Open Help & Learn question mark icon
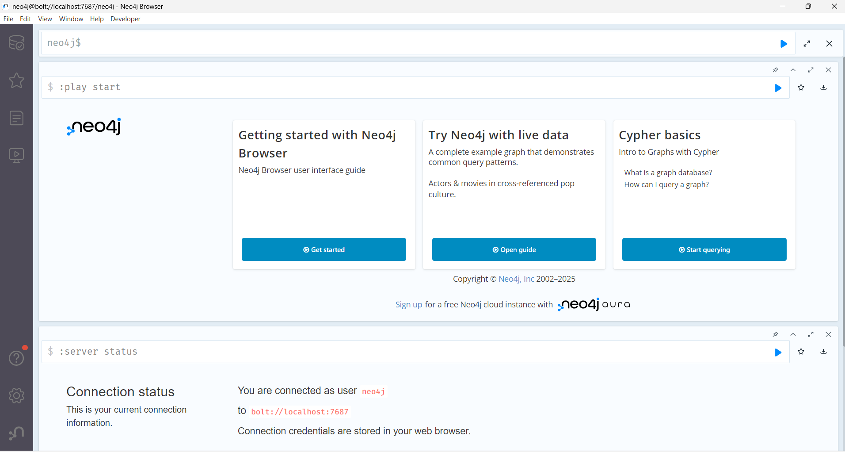Screen dimensions: 845x452 pos(16,358)
